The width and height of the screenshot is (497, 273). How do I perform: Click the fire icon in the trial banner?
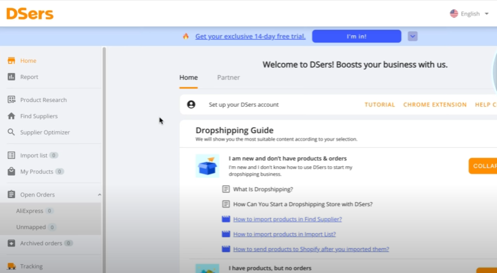point(186,36)
